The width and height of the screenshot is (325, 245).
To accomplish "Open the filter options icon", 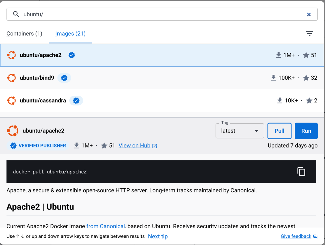I will tap(310, 34).
